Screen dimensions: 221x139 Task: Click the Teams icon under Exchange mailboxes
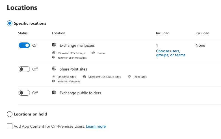click(x=93, y=53)
